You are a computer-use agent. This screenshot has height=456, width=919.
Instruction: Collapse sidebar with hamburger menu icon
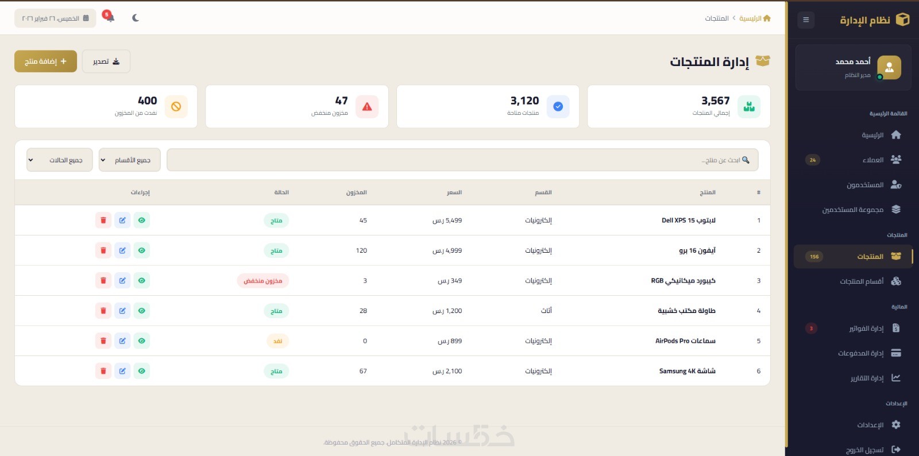[806, 20]
